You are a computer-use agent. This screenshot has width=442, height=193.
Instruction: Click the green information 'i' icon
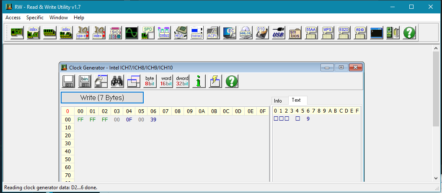[199, 81]
